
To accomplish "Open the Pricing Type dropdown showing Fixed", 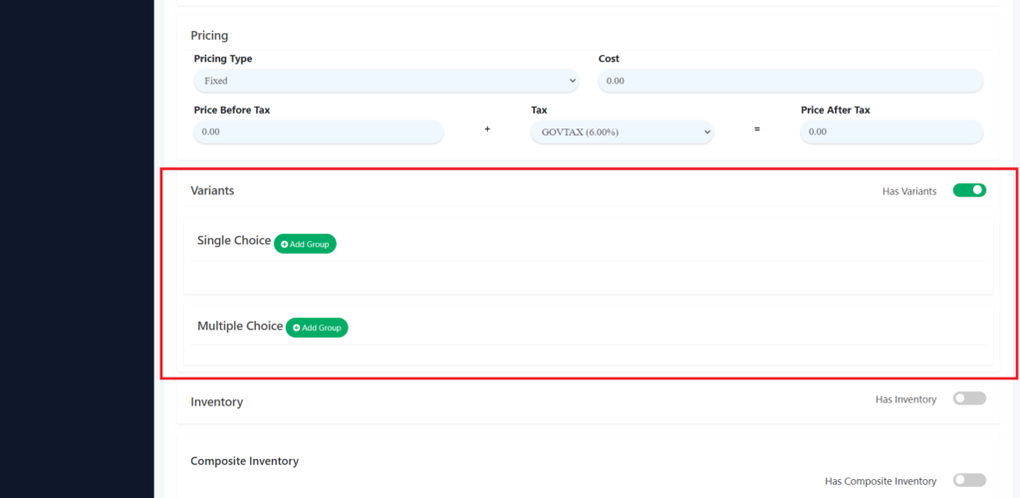I will tap(385, 81).
